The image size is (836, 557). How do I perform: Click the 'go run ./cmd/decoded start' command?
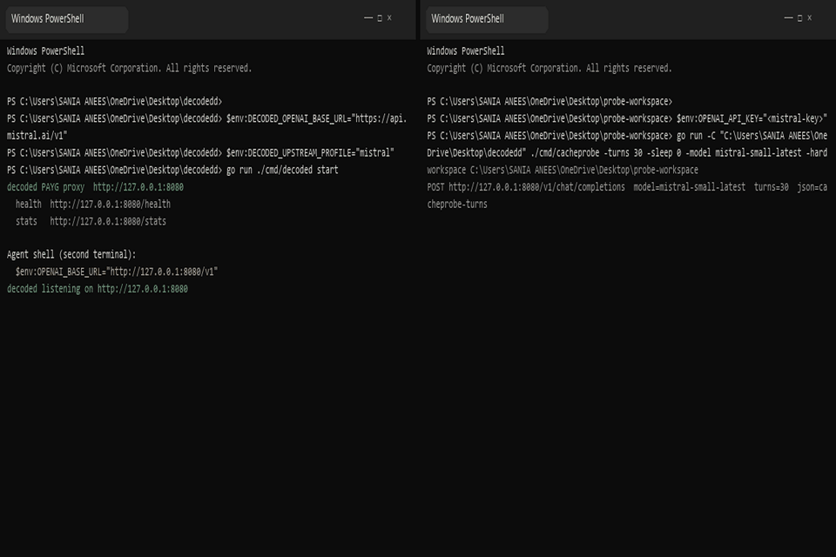pyautogui.click(x=282, y=170)
